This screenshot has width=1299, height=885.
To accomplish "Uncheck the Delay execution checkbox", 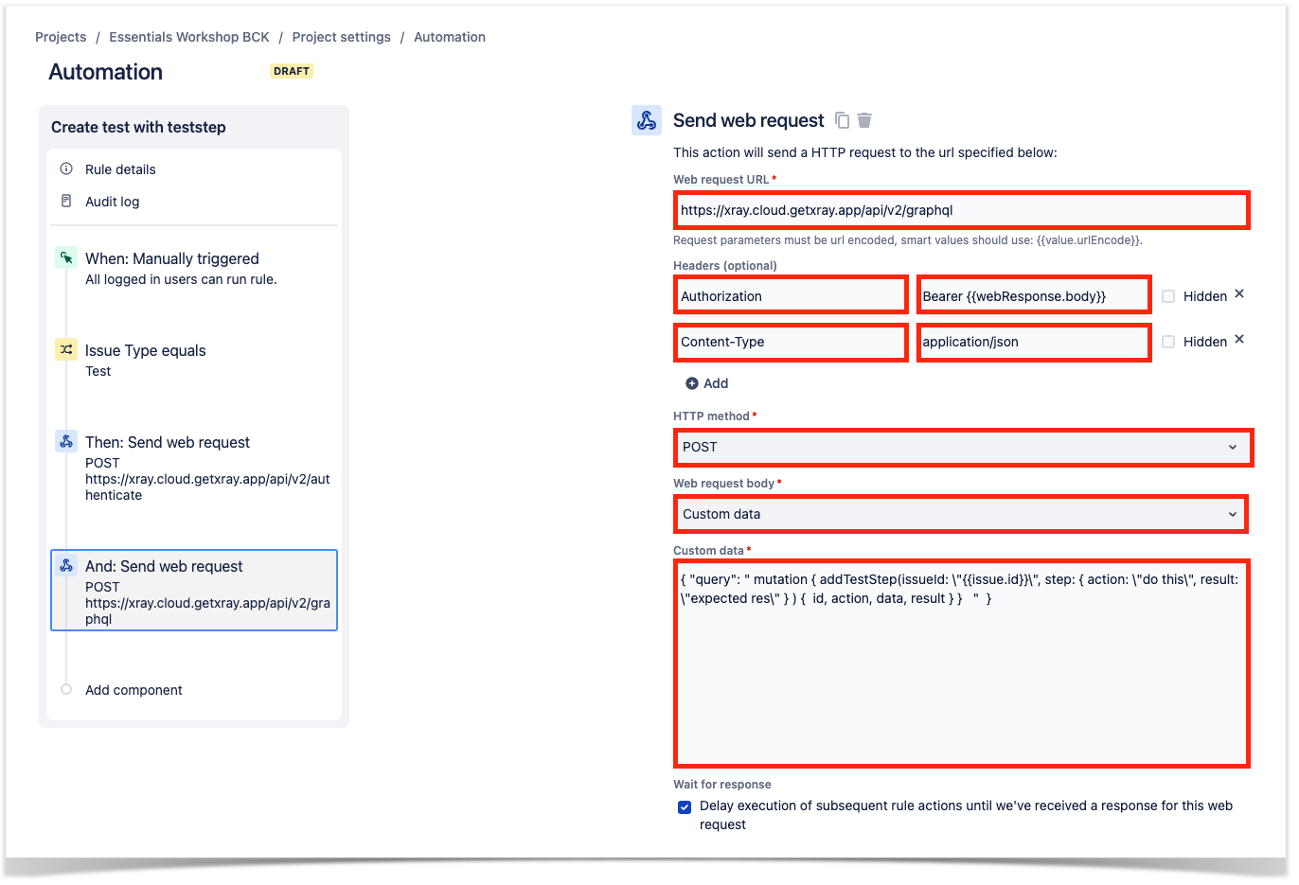I will (x=685, y=807).
